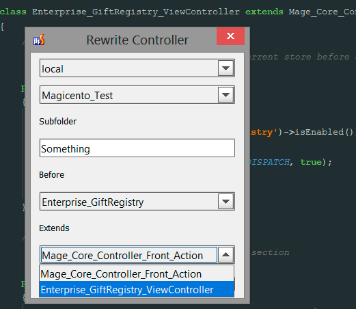
Task: Select Enterprise_GiftRegistry_ViewController from the list
Action: 137,289
